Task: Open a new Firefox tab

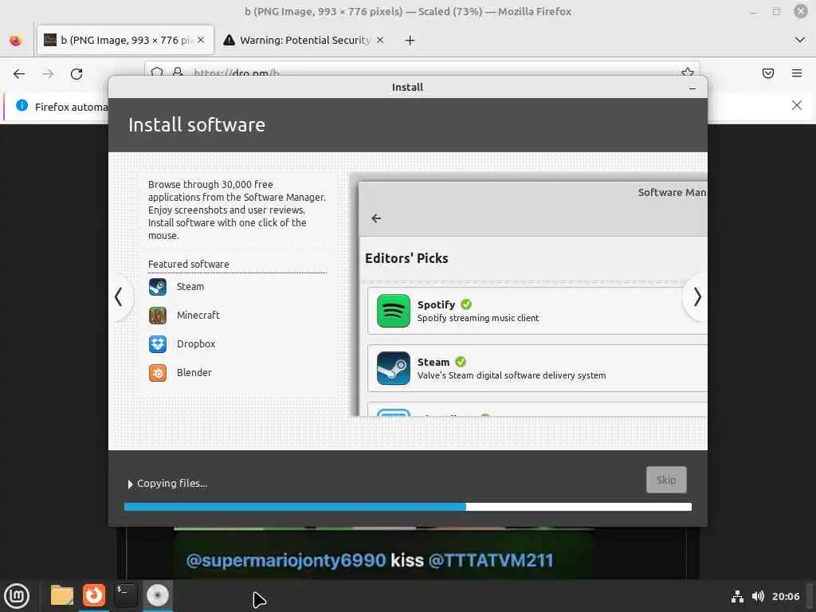Action: coord(410,40)
